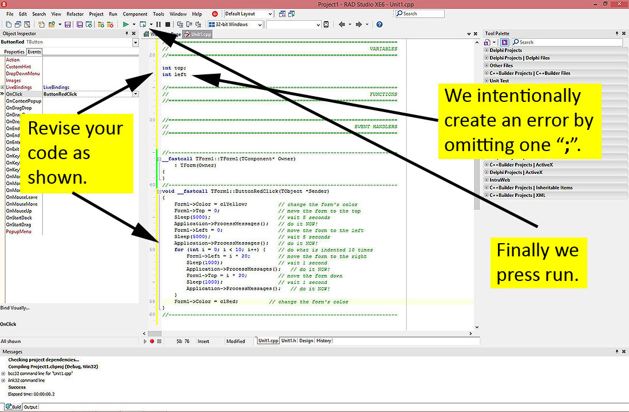Toggle the Tool Palette selection arrow icon
This screenshot has width=629, height=412.
[x=504, y=42]
